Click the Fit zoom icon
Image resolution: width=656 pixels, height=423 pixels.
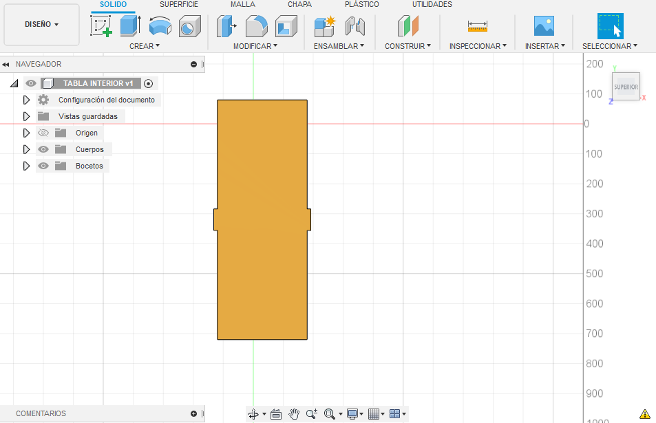pos(330,414)
